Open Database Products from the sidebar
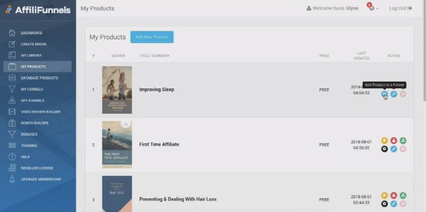 tap(39, 78)
